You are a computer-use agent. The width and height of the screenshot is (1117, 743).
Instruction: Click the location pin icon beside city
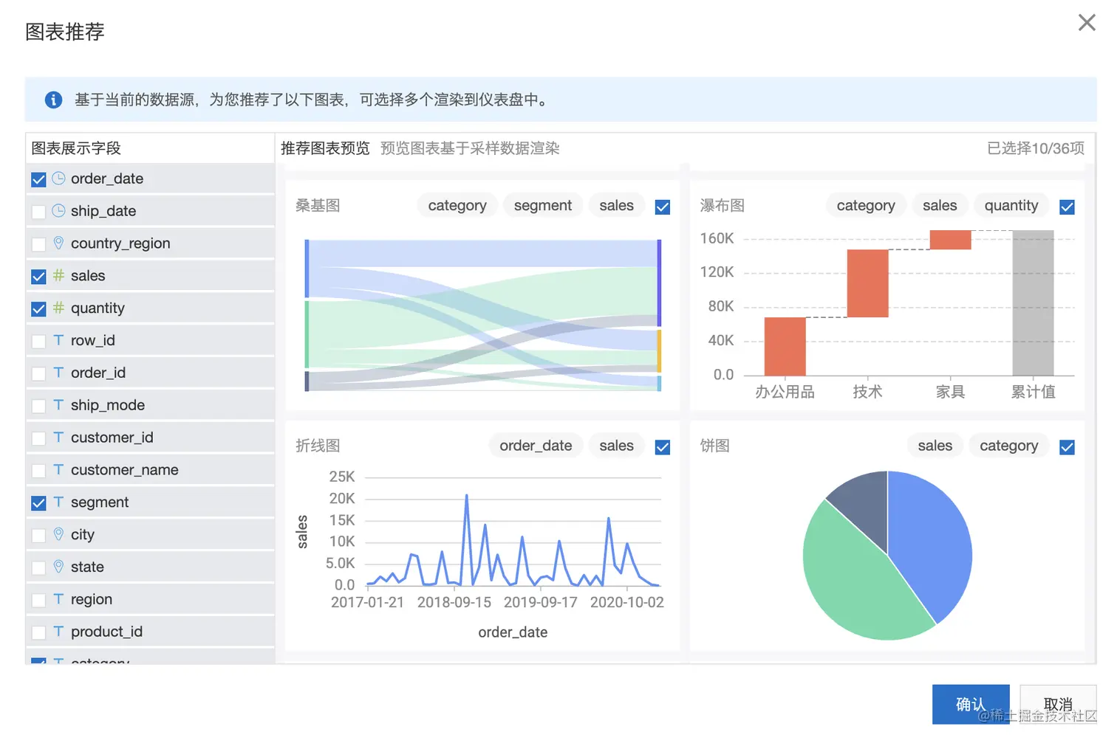58,534
